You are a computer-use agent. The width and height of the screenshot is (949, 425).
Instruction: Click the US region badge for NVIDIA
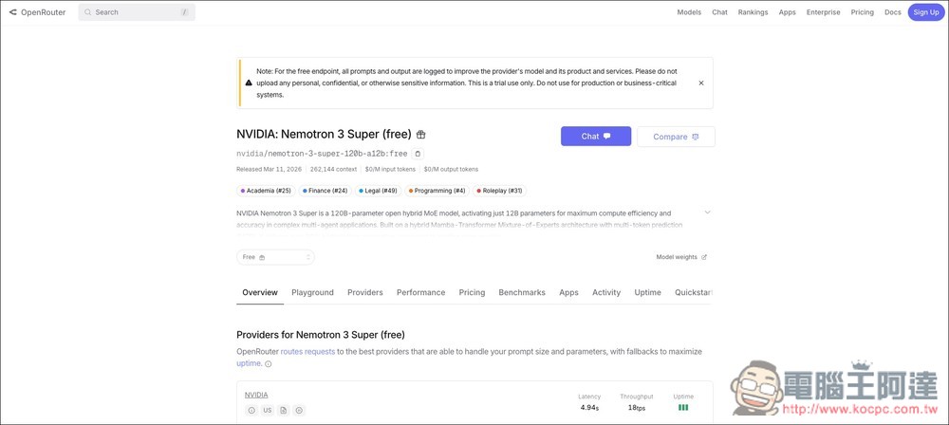click(267, 411)
